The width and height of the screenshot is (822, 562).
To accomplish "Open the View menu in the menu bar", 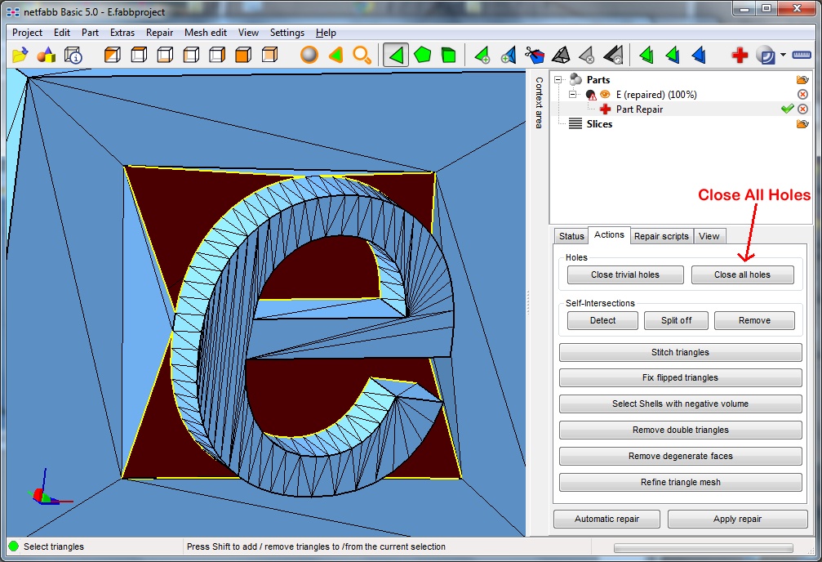I will [x=248, y=33].
